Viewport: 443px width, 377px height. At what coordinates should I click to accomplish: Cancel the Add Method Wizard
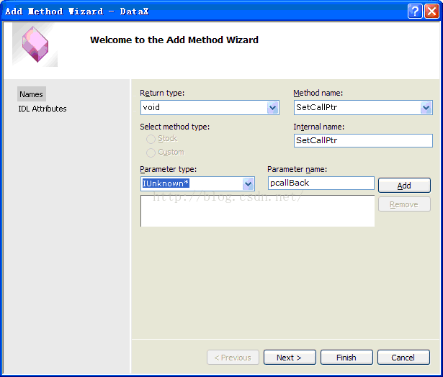click(x=403, y=358)
